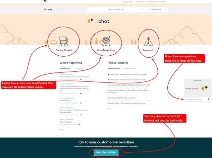Click More under What's happening

[x=62, y=130]
